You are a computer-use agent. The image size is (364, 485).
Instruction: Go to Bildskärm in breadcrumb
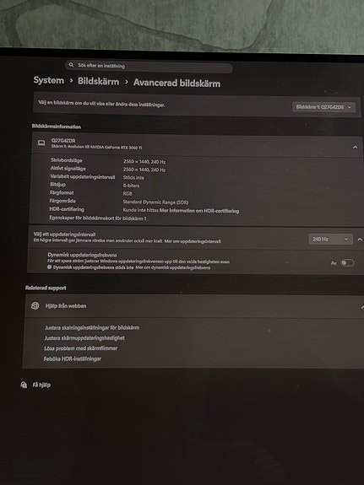pyautogui.click(x=98, y=81)
